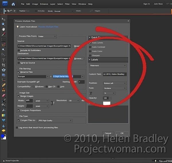Click Browse for destination folder
Image resolution: width=172 pixels, height=163 pixels.
pos(79,59)
